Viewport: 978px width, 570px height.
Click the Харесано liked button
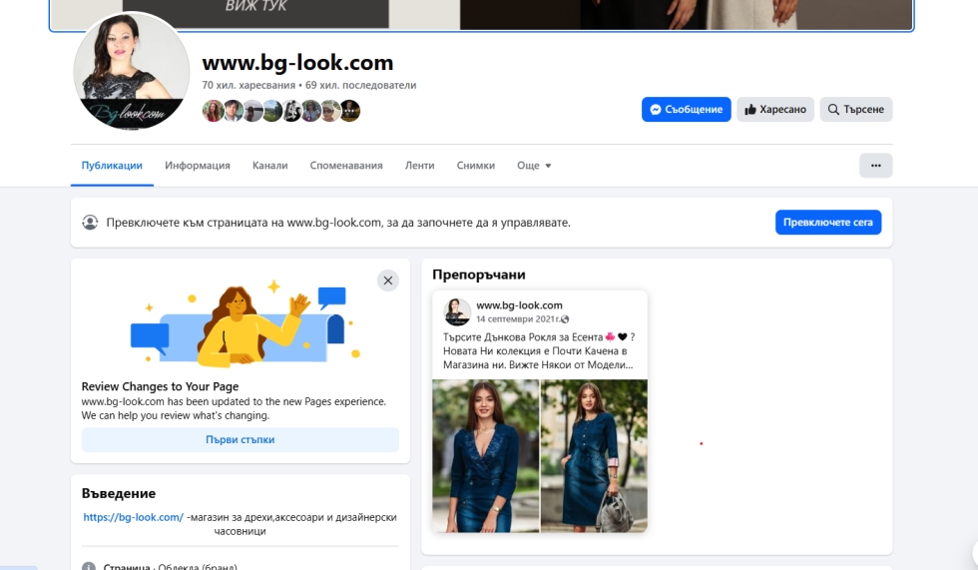pos(775,109)
